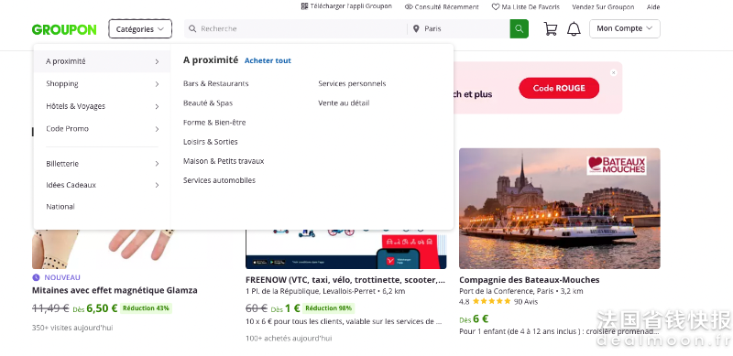
Task: Click the Réduction 43% badge
Action: coord(146,308)
